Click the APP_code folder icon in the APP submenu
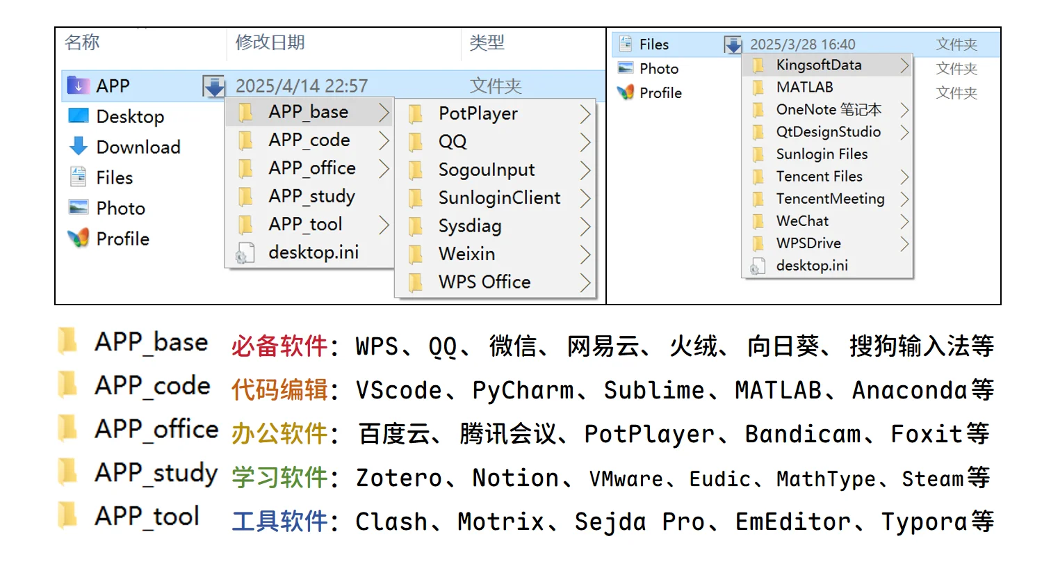Screen dimensions: 1051x573 coord(245,140)
